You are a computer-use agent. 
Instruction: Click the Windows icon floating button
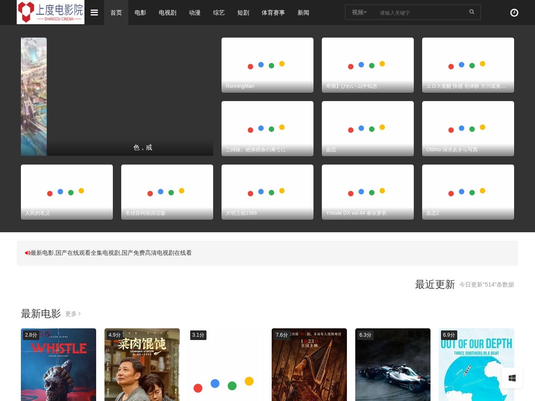pos(512,378)
